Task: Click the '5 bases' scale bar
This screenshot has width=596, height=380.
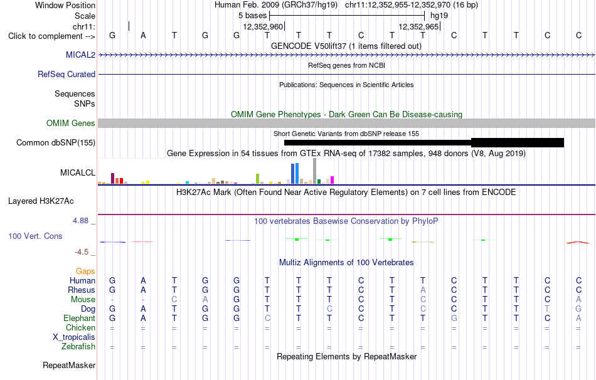Action: pyautogui.click(x=347, y=16)
